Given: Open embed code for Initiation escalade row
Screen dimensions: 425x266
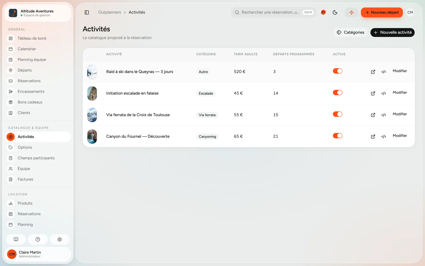Looking at the screenshot, I should 384,93.
